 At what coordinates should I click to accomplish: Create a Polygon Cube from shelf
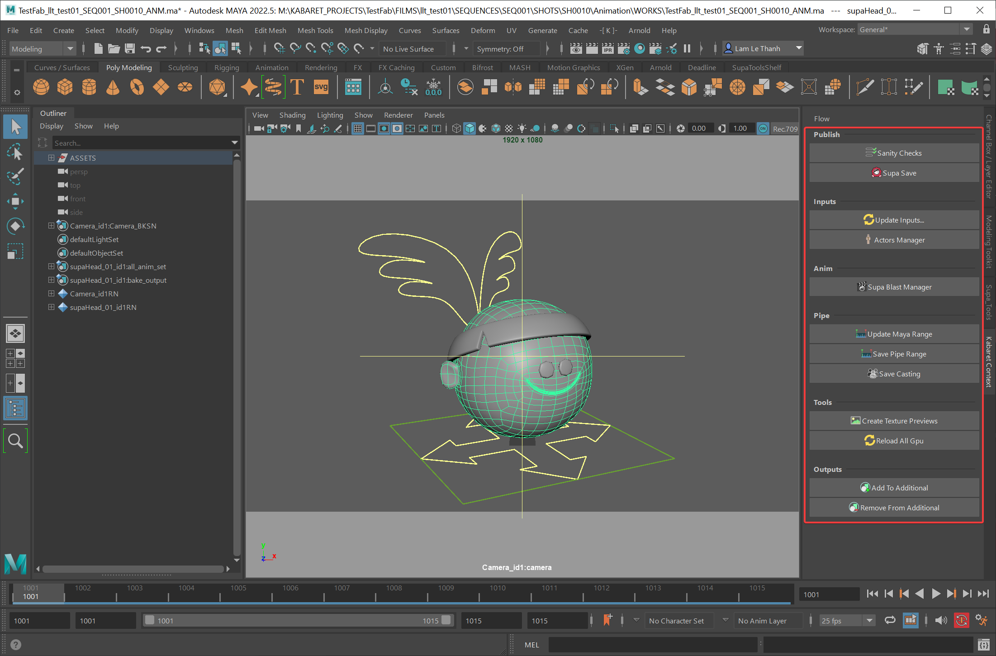[65, 87]
